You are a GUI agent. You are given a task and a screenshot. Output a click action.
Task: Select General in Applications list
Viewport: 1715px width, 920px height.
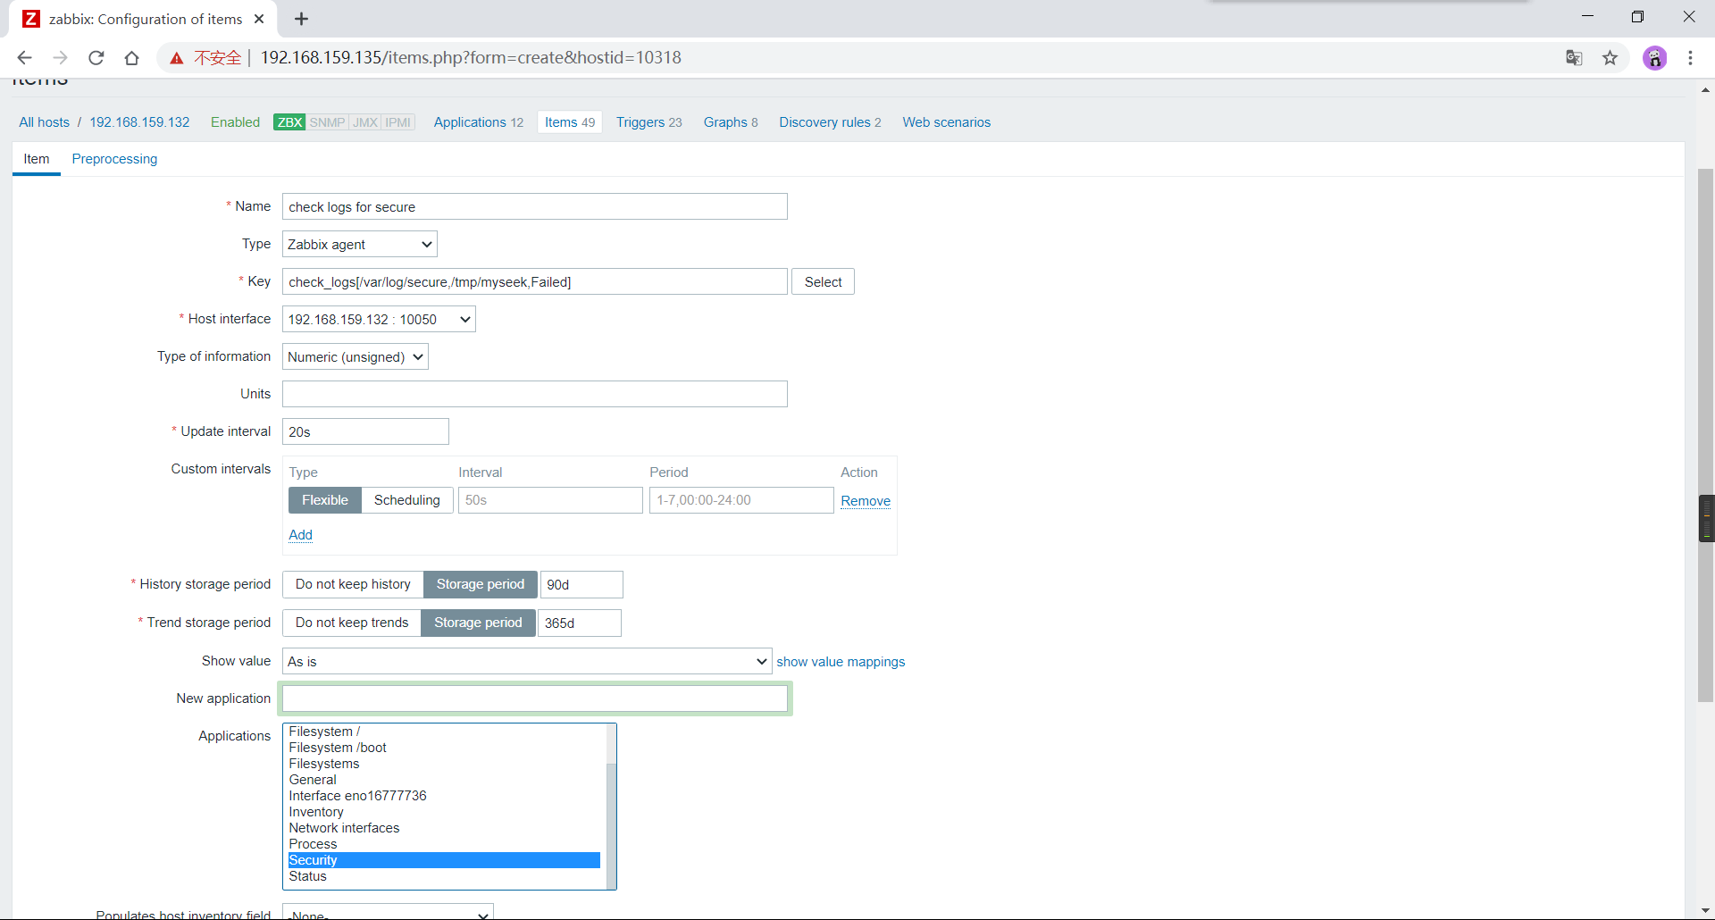tap(444, 780)
